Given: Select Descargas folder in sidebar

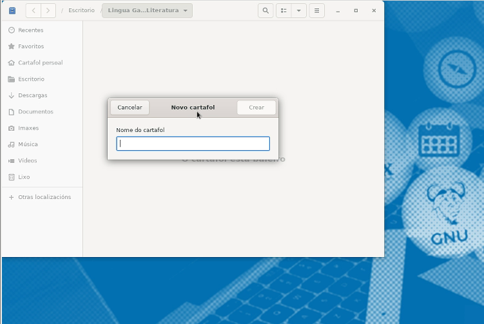Looking at the screenshot, I should point(32,95).
